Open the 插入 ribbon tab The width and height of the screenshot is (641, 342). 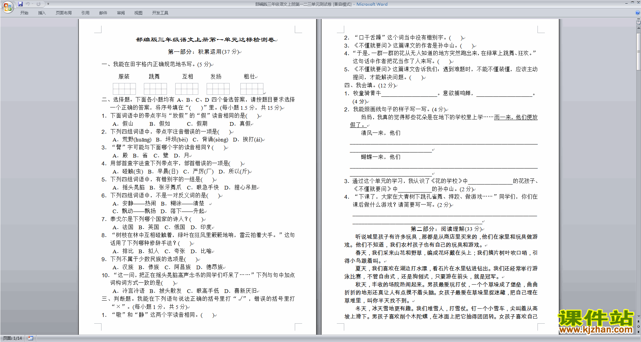click(x=42, y=13)
